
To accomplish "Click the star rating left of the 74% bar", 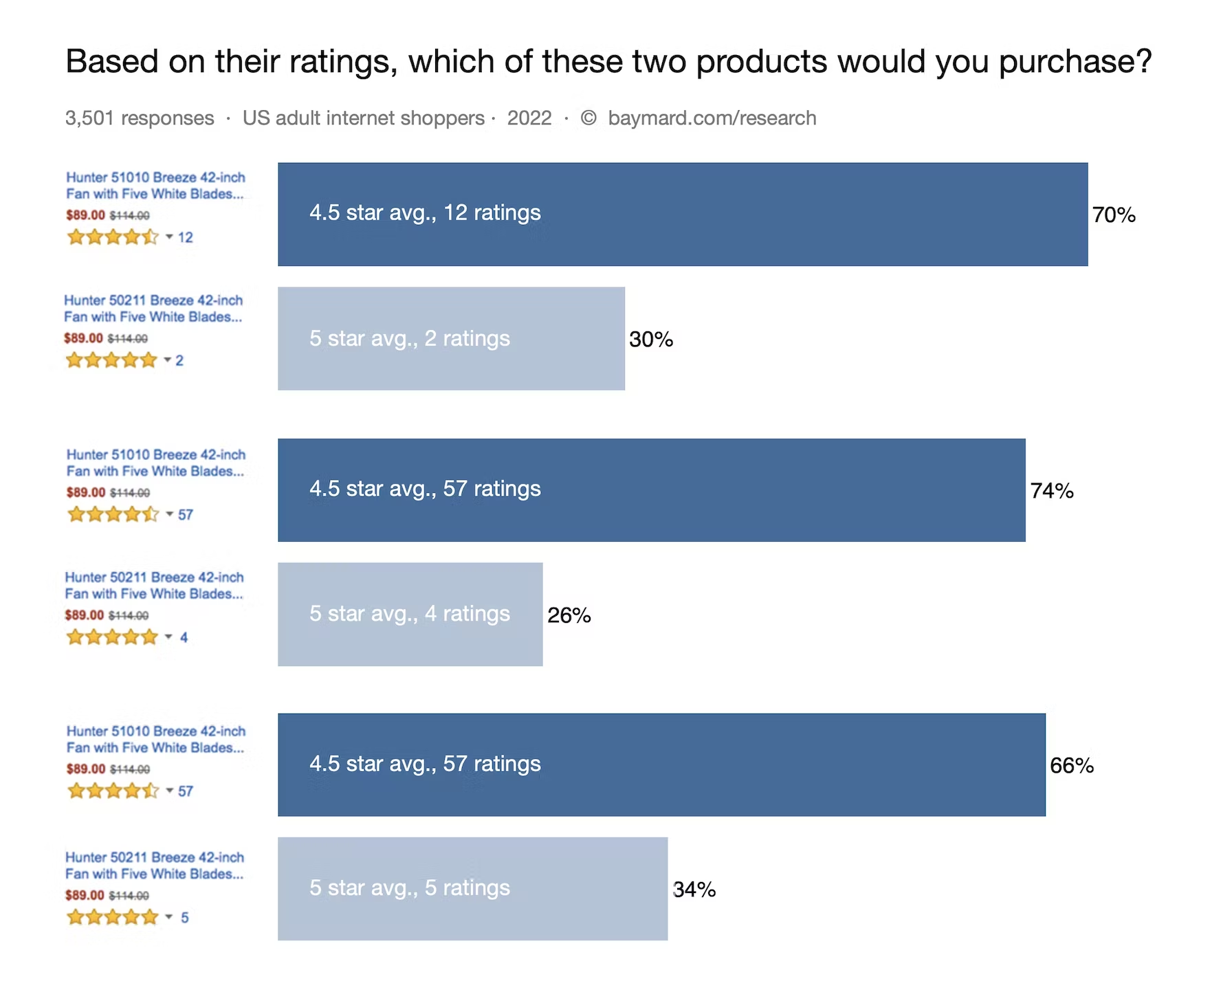I will (113, 514).
